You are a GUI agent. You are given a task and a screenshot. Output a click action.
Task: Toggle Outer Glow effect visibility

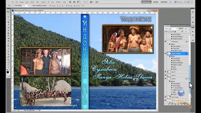(x=172, y=49)
